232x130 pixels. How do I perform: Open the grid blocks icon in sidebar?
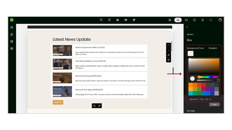[x=12, y=41]
